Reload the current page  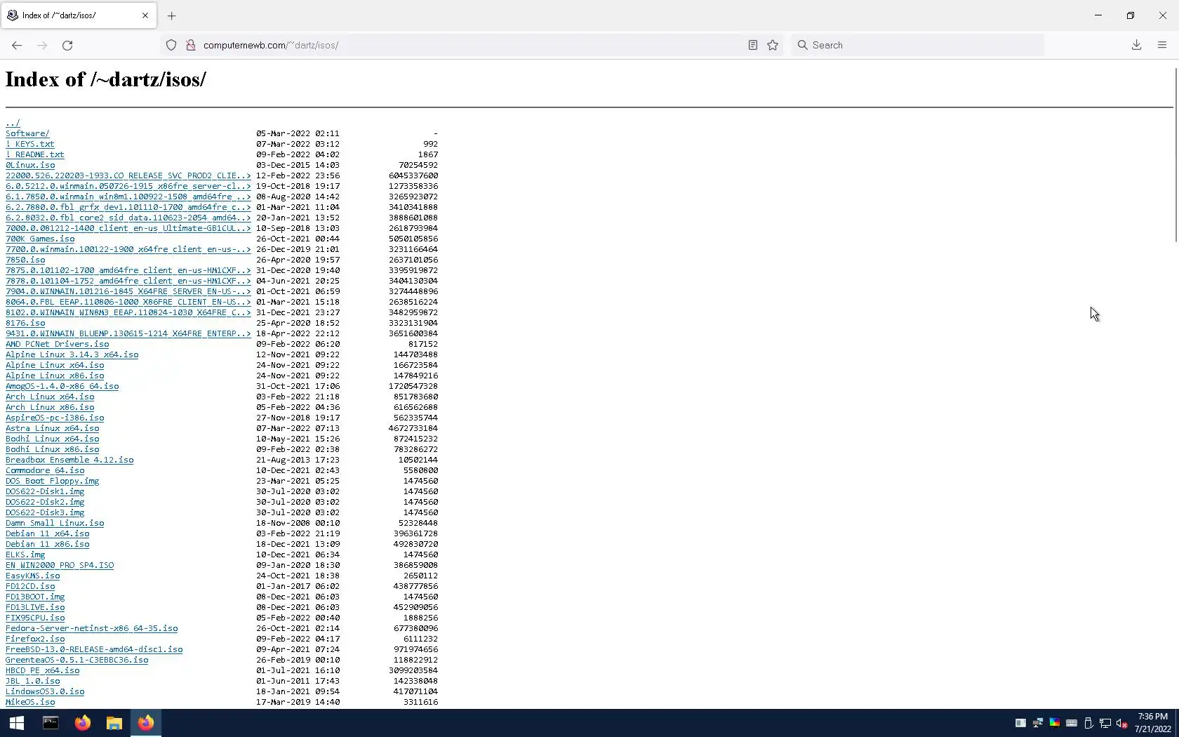pyautogui.click(x=67, y=45)
